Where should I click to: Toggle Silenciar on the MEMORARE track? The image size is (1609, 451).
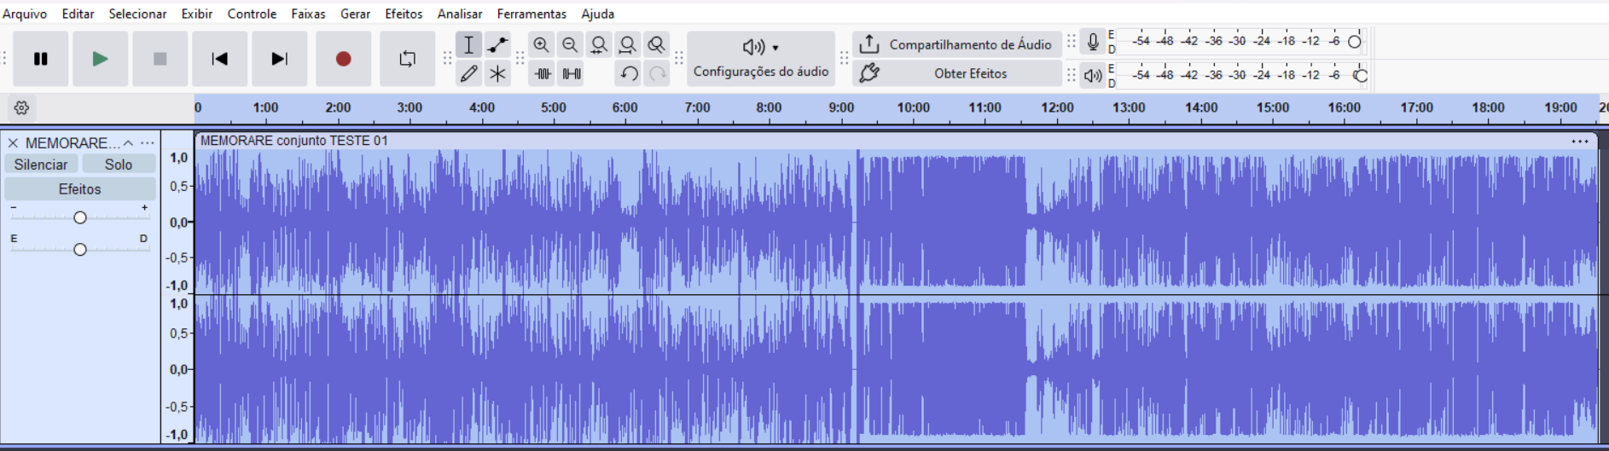click(41, 165)
